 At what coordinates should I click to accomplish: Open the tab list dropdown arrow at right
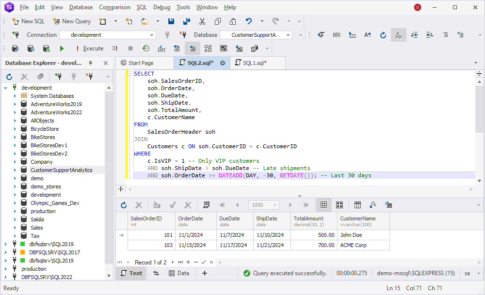pos(476,63)
